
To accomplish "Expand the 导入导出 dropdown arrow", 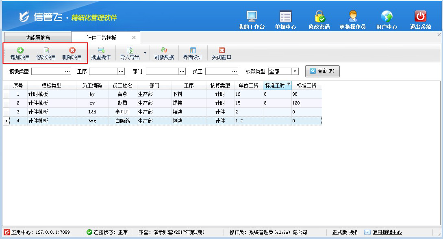I will pyautogui.click(x=145, y=53).
